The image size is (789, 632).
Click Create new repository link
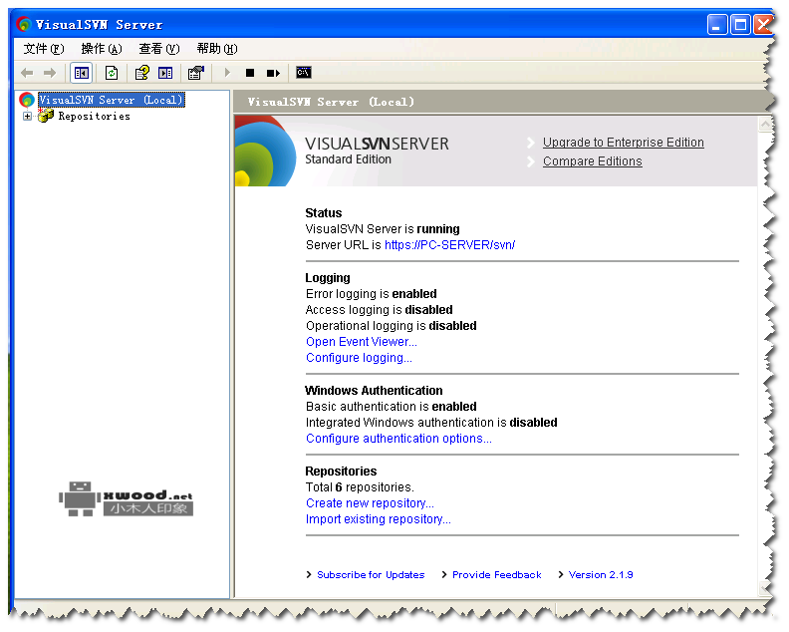point(370,503)
